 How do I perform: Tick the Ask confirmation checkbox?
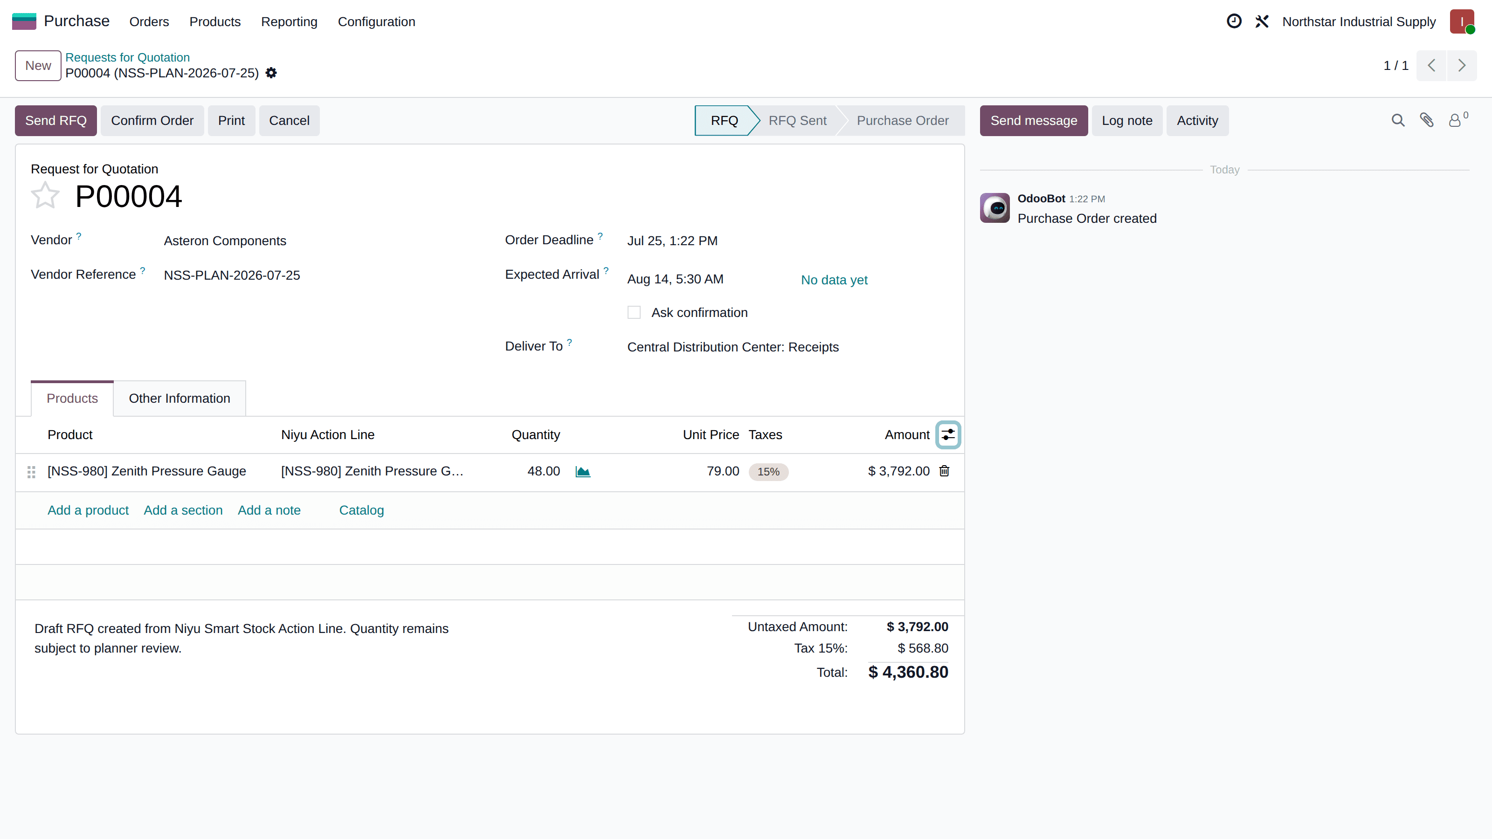coord(634,313)
